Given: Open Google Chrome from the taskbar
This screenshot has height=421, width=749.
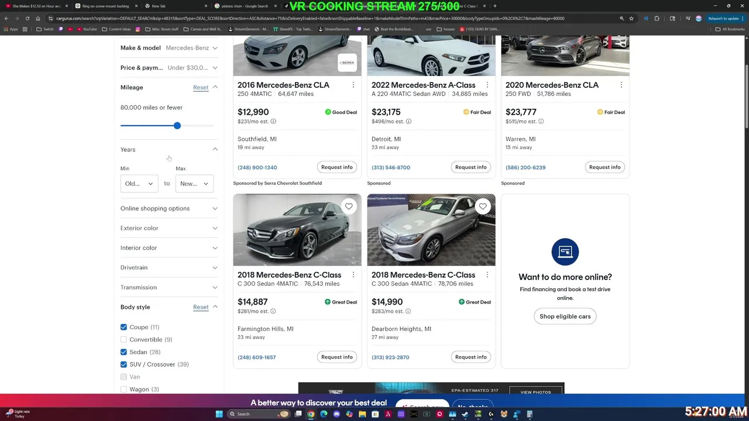Looking at the screenshot, I should [311, 414].
